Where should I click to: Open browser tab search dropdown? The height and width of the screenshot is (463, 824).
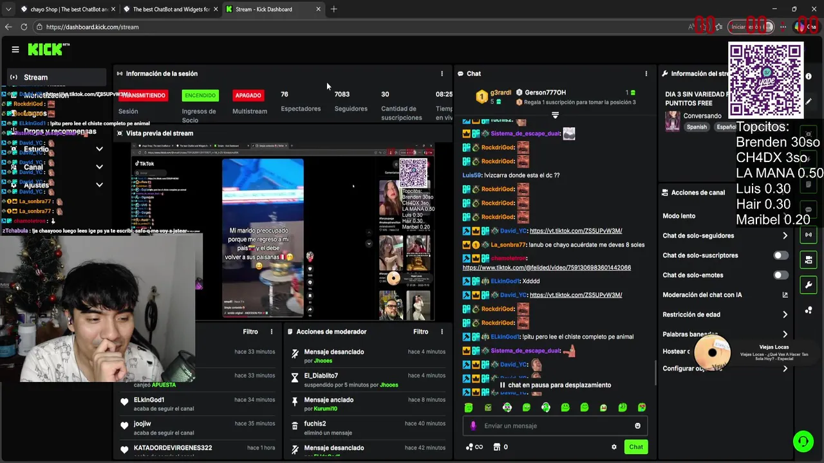click(8, 9)
